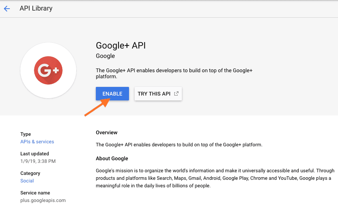Viewport: 338px width, 205px height.
Task: Click the plus.googleapis.com service name
Action: [43, 200]
